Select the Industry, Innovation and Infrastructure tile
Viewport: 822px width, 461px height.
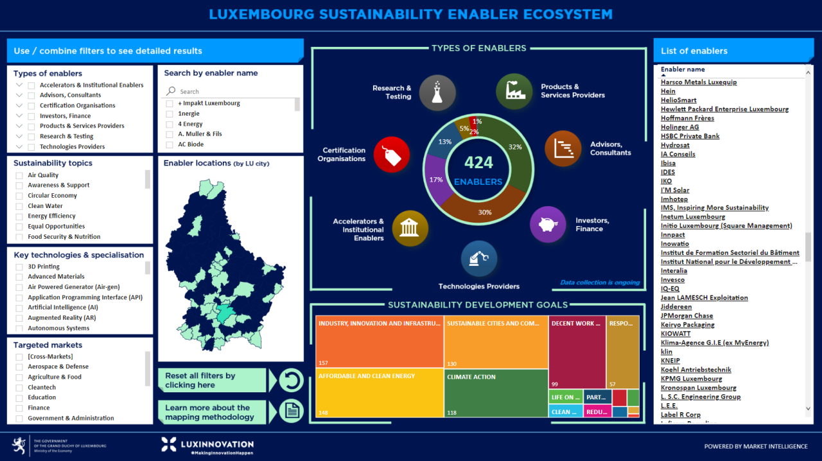(x=380, y=342)
